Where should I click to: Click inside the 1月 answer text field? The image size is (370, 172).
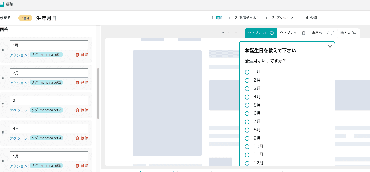49,45
